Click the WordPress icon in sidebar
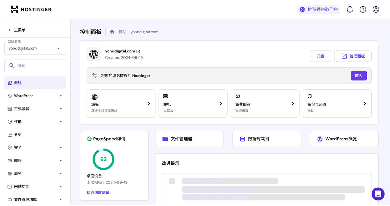 point(10,96)
